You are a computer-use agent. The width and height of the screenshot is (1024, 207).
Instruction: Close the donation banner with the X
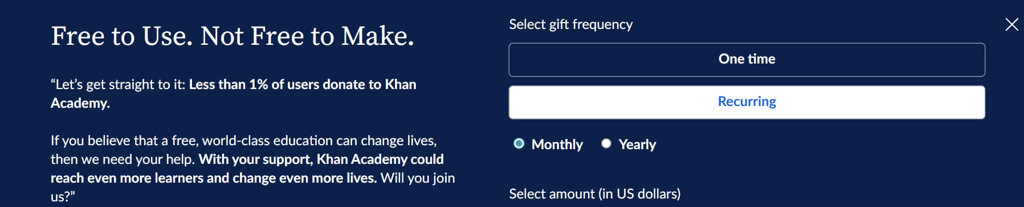(1011, 24)
